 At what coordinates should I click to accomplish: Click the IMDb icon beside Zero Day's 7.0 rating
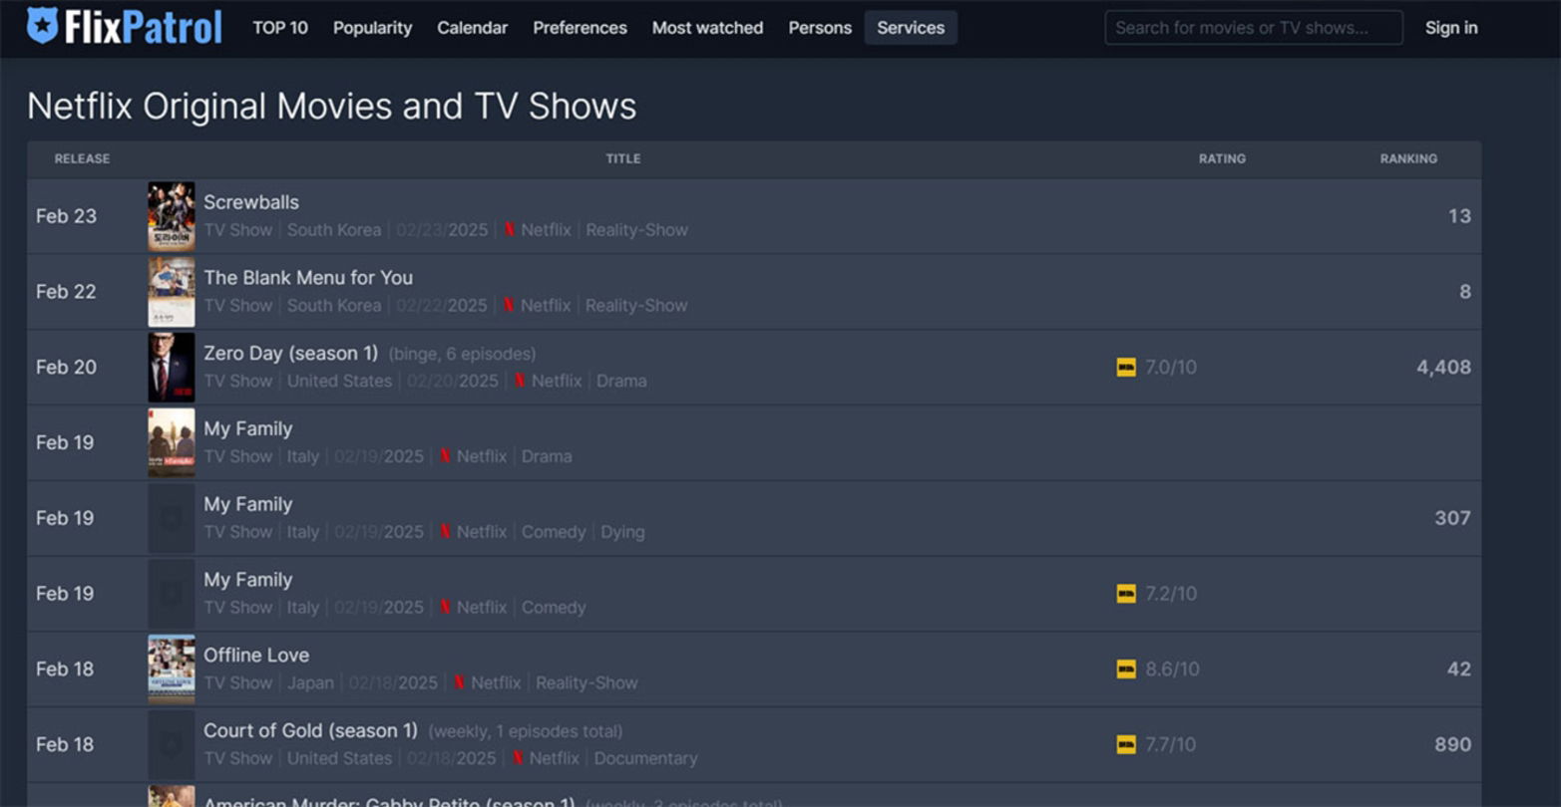pyautogui.click(x=1126, y=368)
